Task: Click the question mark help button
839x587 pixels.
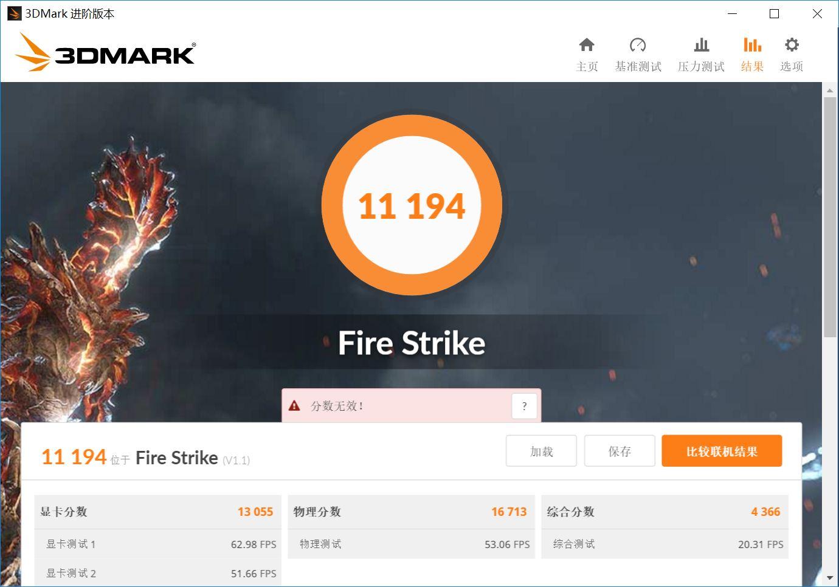Action: tap(524, 406)
